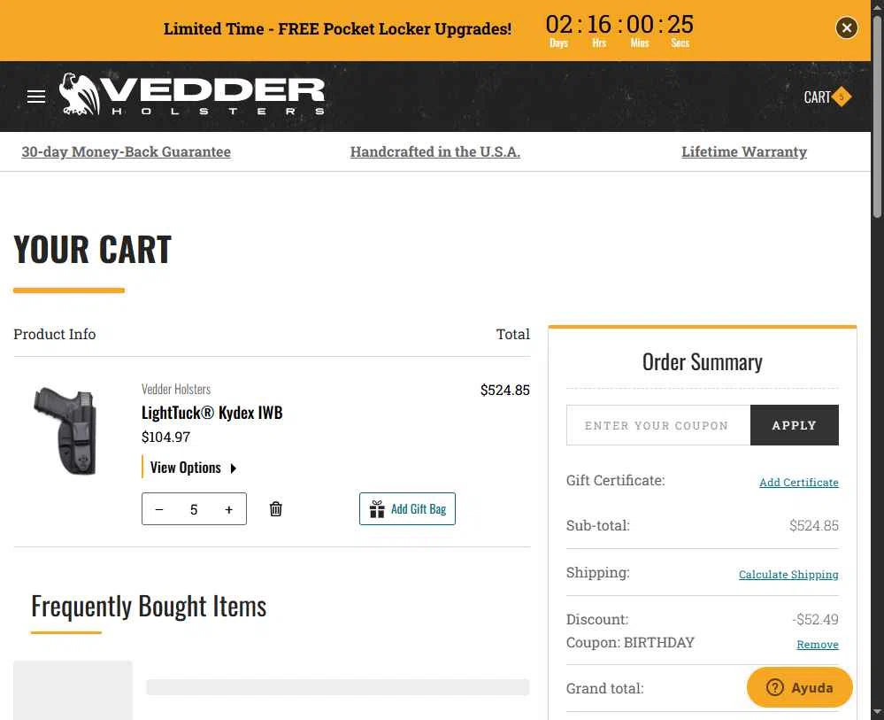
Task: Click the Vedder Holsters logo
Action: 192,95
